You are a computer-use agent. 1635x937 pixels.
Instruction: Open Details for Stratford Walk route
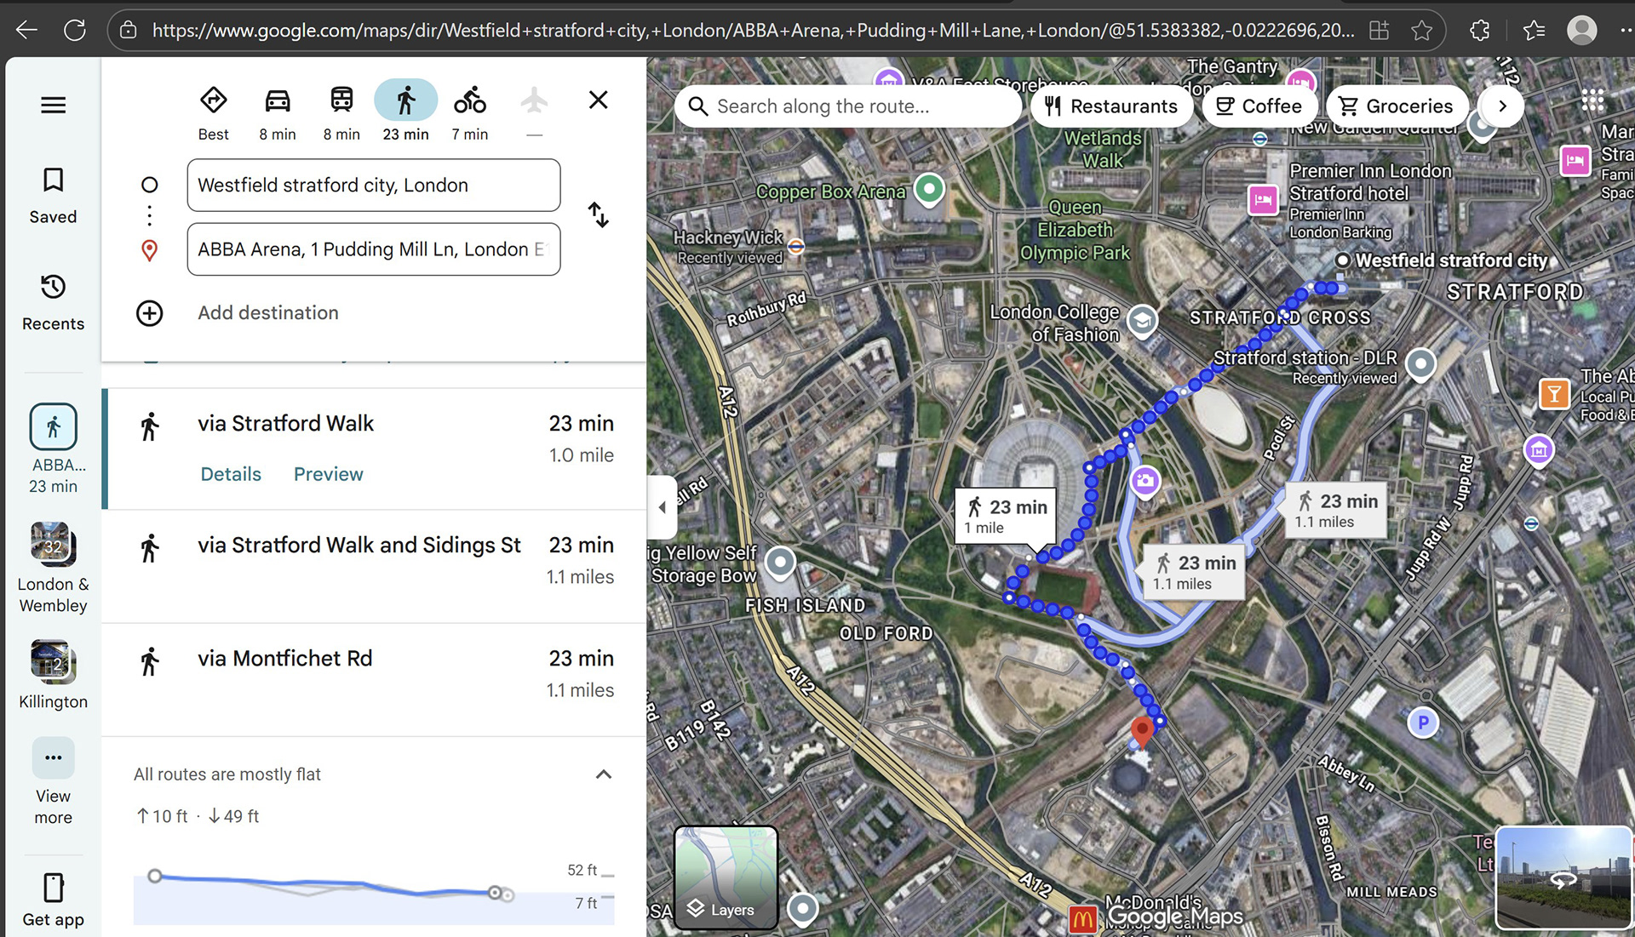coord(231,474)
